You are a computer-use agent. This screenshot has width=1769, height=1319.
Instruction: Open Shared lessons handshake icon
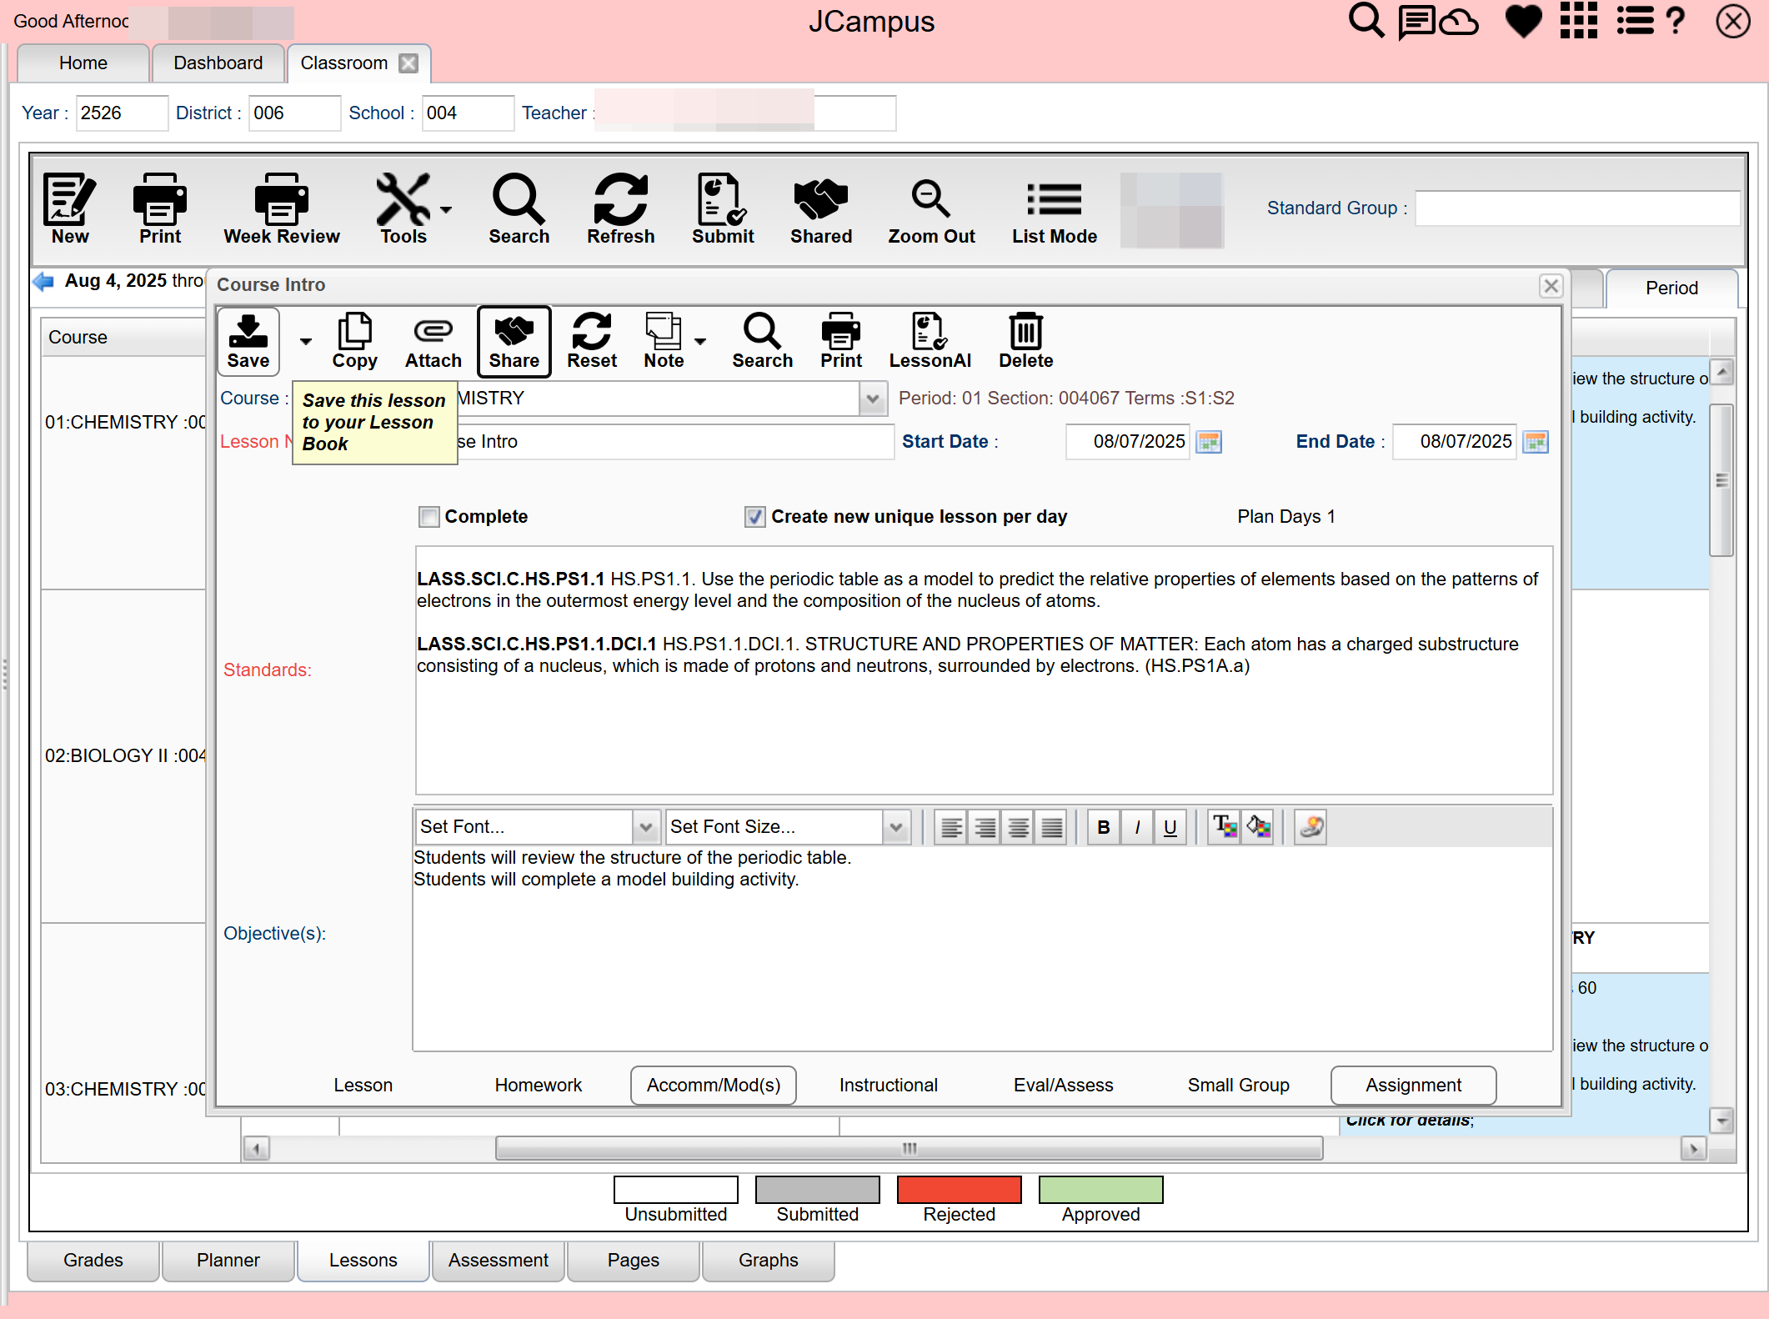pos(821,209)
